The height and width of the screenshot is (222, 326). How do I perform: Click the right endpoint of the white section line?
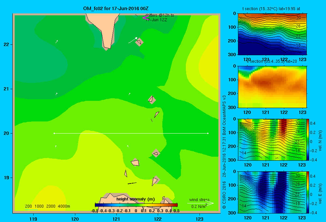point(208,133)
